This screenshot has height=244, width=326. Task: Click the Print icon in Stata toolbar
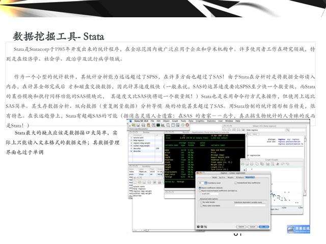click(143, 125)
